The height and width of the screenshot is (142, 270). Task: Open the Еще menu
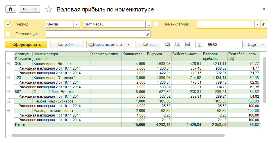pyautogui.click(x=255, y=44)
